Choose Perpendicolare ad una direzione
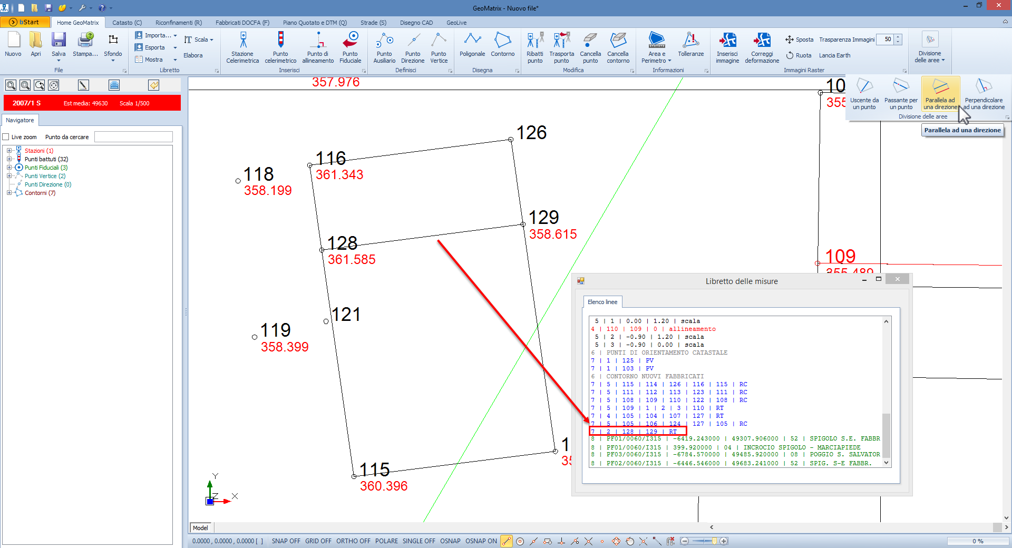 tap(984, 94)
